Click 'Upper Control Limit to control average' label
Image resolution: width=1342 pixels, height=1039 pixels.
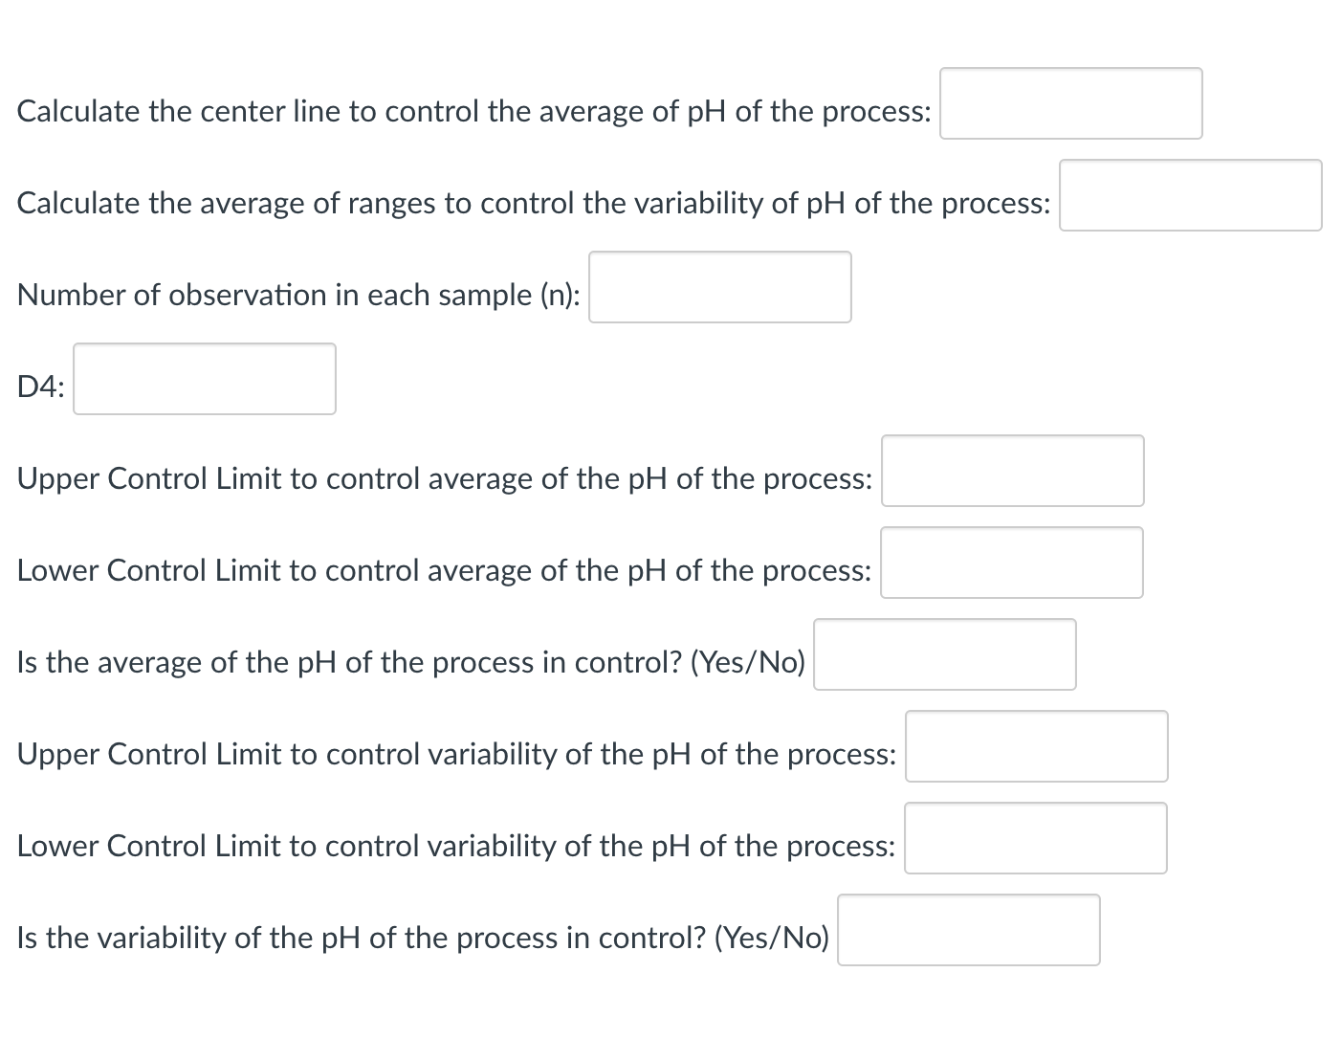click(445, 479)
